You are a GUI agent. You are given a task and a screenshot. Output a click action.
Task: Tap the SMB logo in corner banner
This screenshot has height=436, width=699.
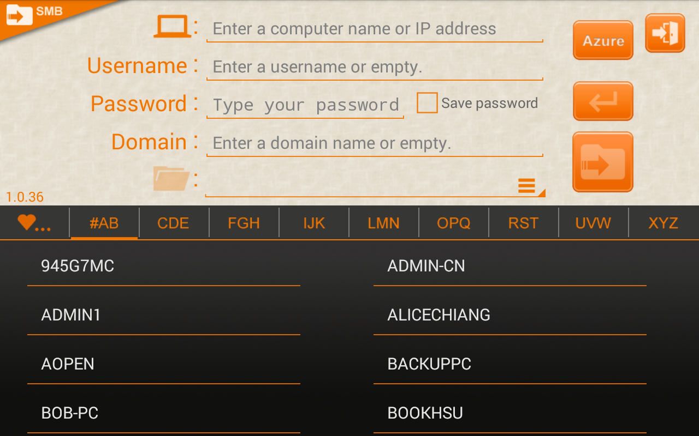point(33,14)
